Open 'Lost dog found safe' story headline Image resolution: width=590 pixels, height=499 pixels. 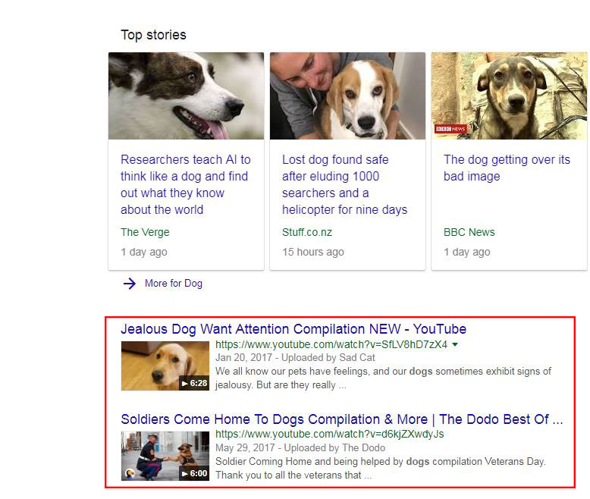(344, 184)
